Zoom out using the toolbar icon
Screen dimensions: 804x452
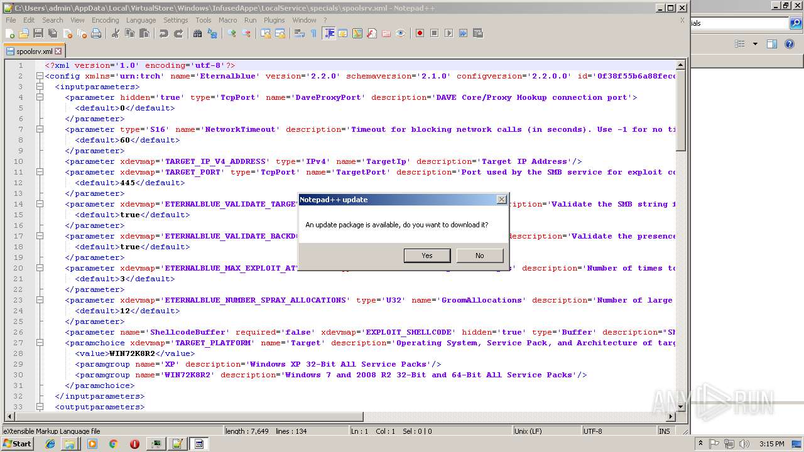246,33
